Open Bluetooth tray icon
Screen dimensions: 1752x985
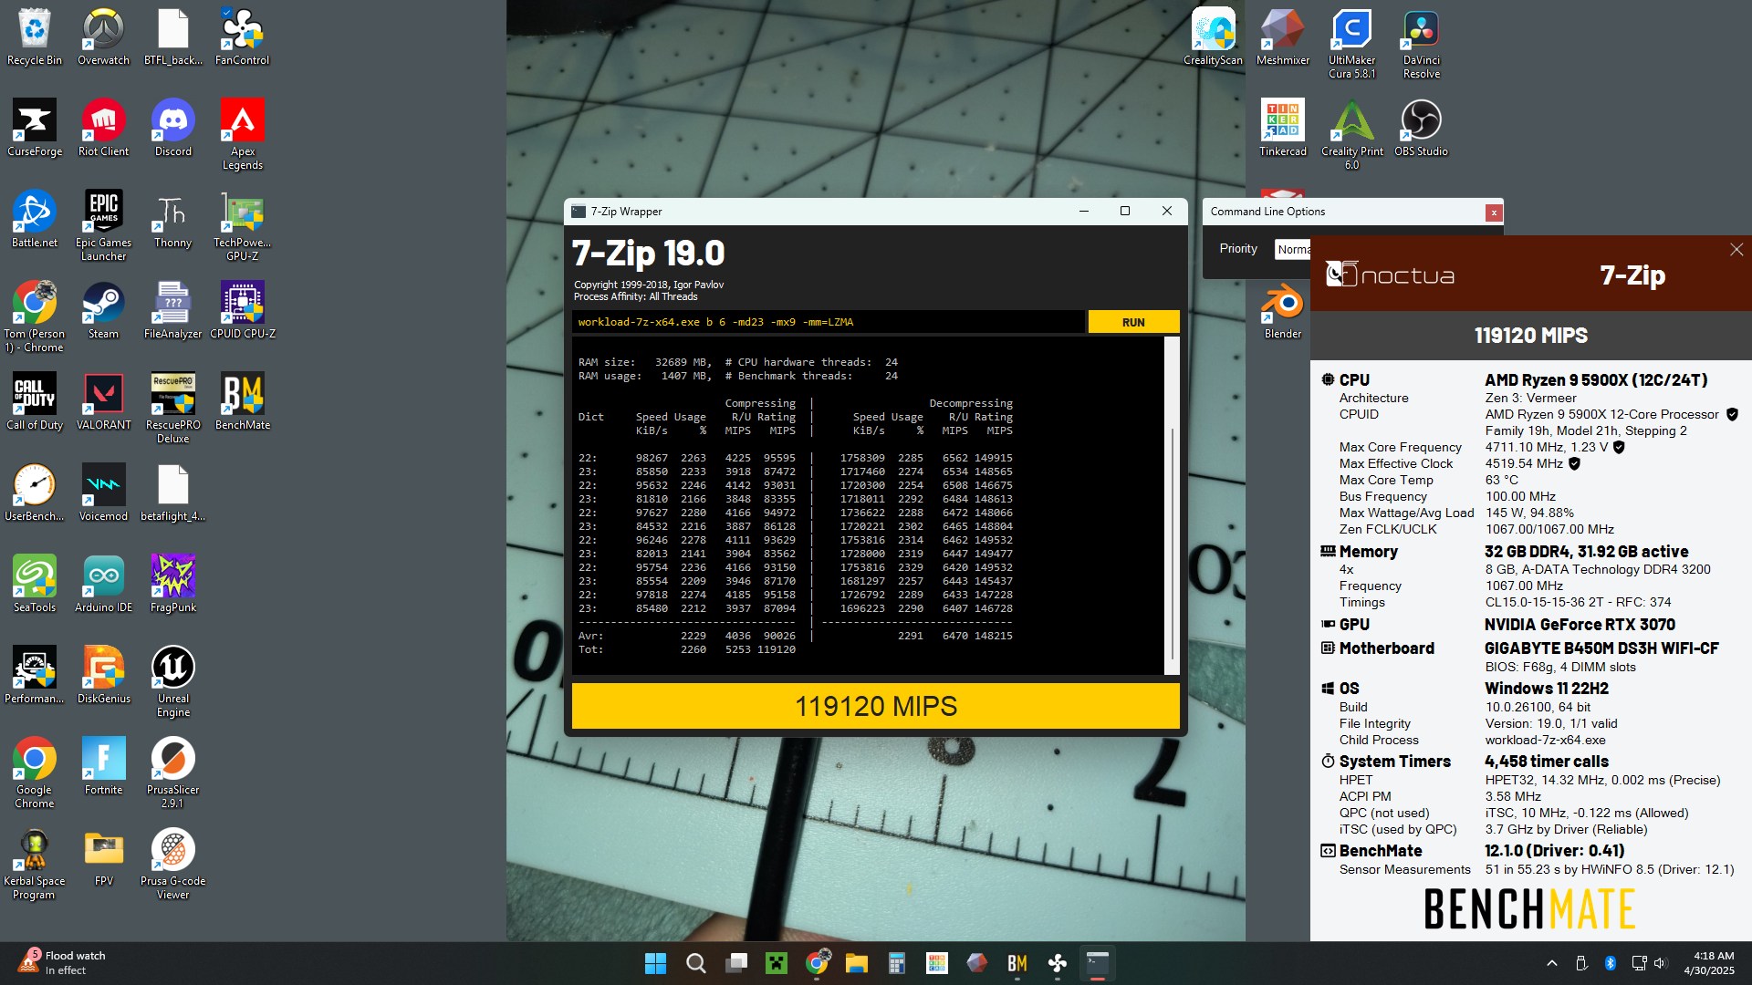click(1611, 963)
